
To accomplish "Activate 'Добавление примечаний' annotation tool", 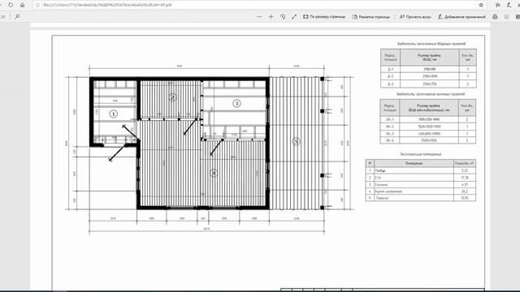I will point(461,16).
